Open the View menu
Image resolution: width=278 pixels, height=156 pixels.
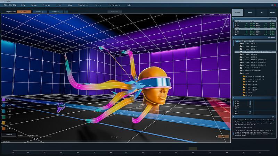pyautogui.click(x=70, y=5)
